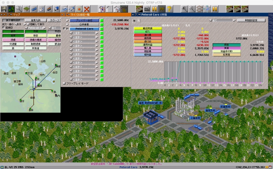Select the zoom-out magnifier icon
Viewport: 273px width, 169px height.
point(192,8)
